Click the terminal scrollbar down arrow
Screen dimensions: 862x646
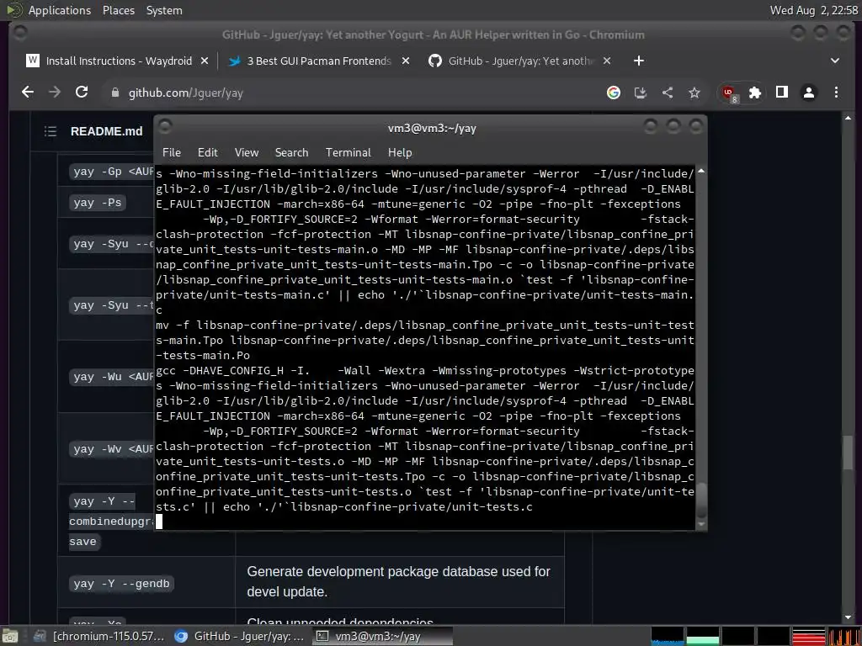(x=701, y=525)
